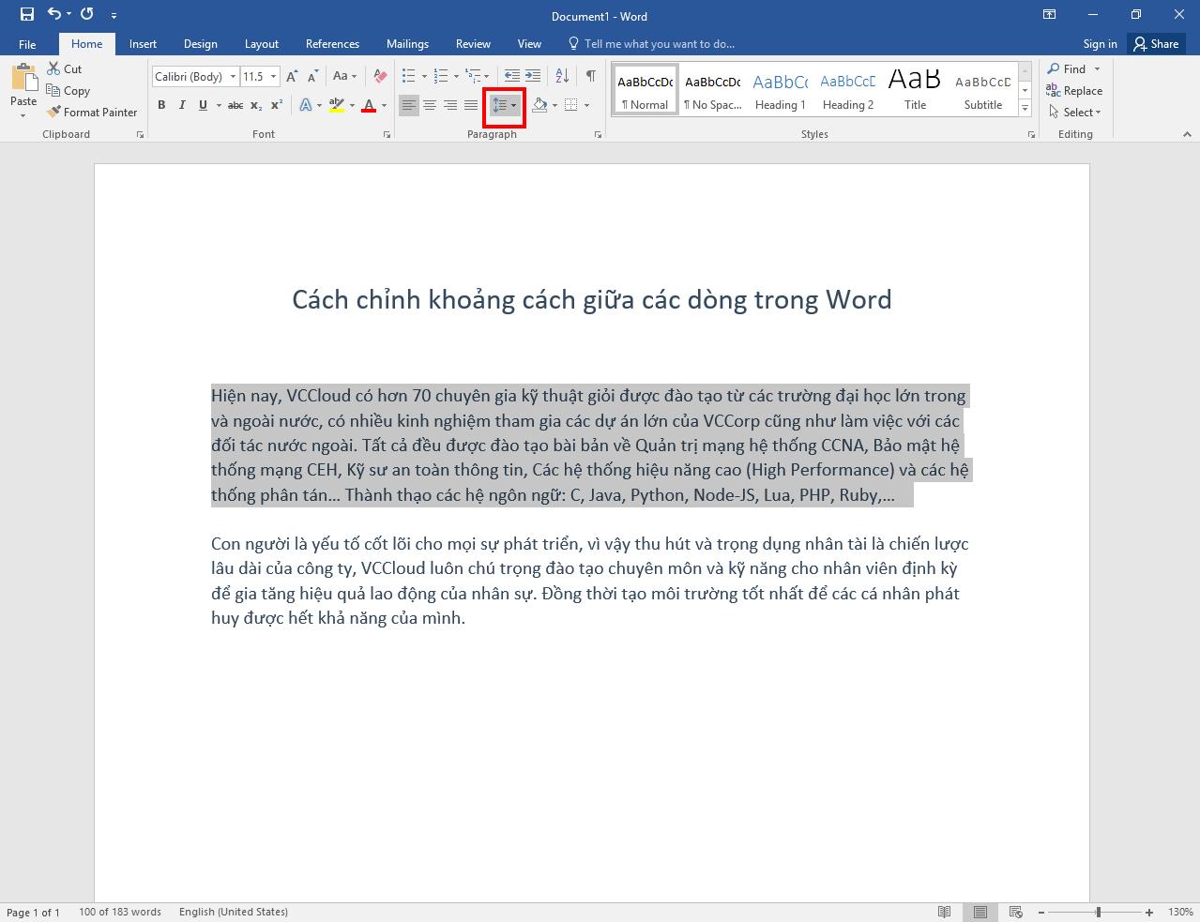Activate Format Painter
This screenshot has width=1200, height=922.
pyautogui.click(x=92, y=113)
